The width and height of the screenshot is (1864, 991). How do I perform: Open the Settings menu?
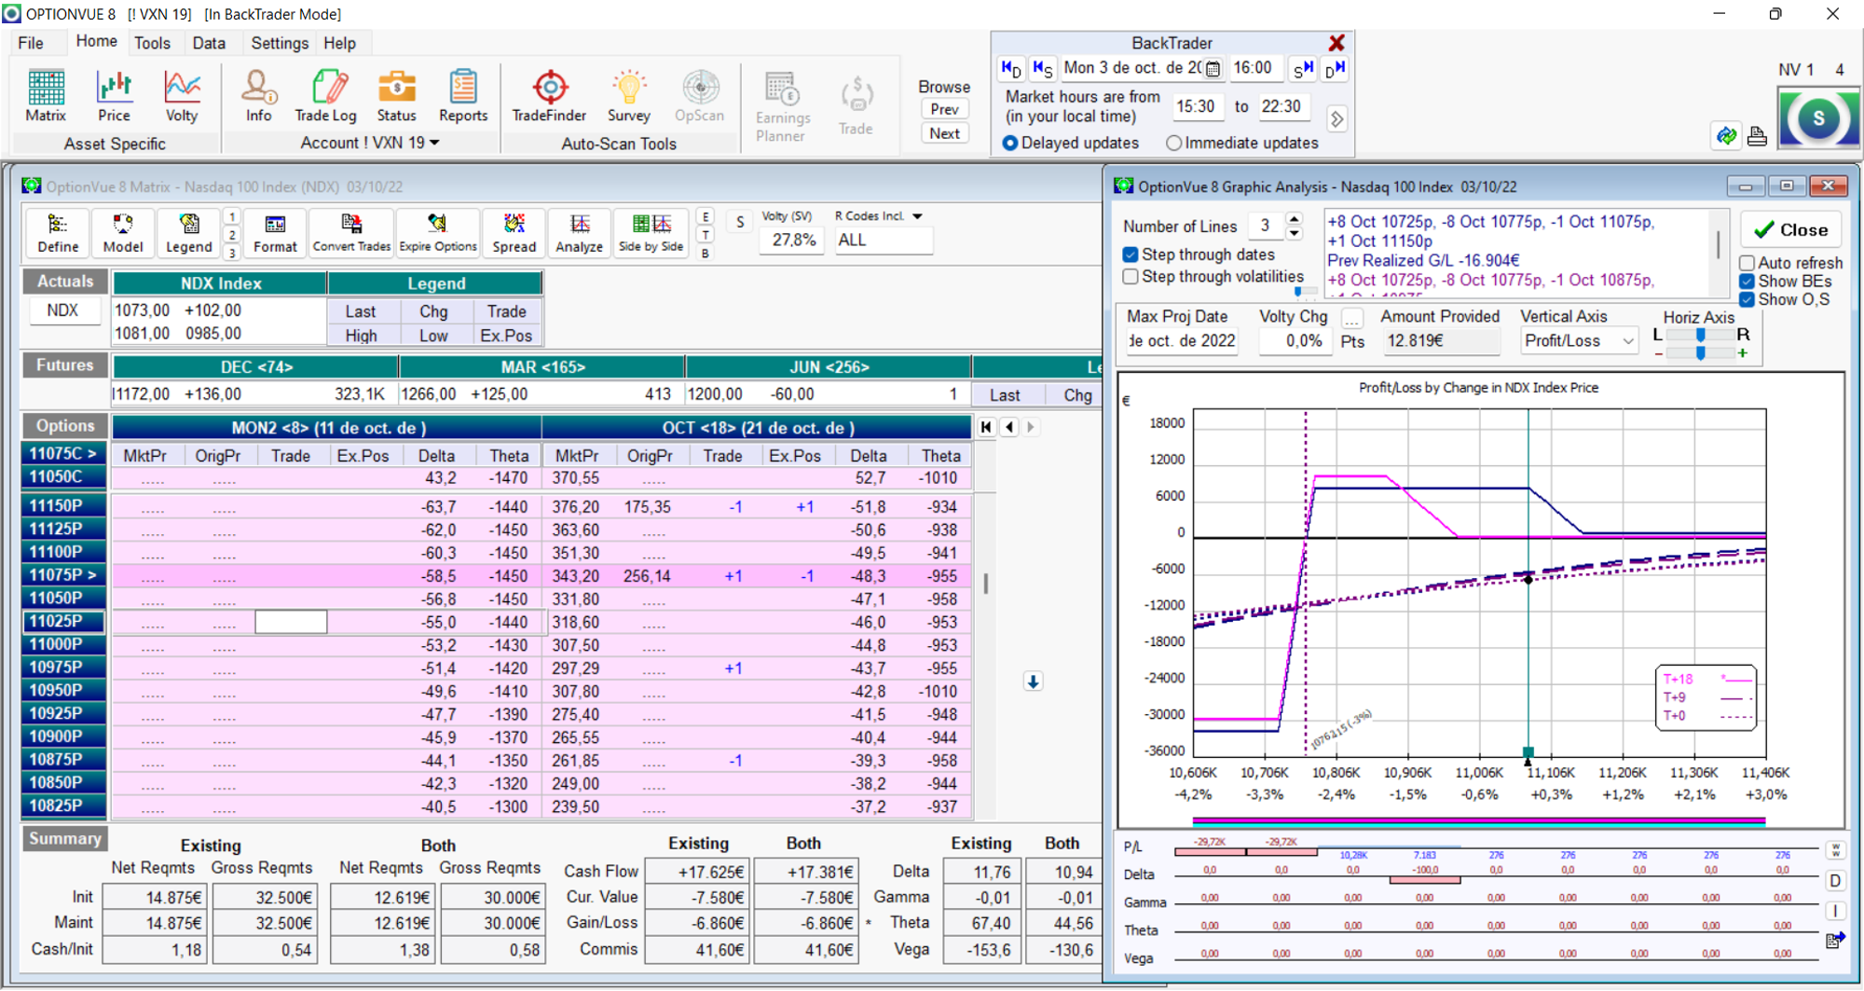pyautogui.click(x=280, y=43)
